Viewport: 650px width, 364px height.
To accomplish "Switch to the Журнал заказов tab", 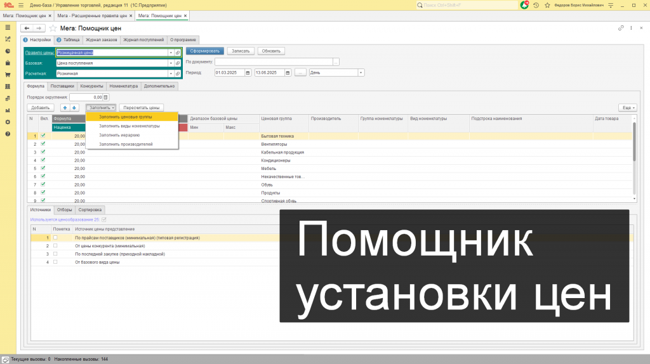I will (102, 40).
